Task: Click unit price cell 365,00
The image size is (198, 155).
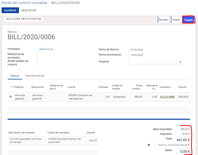Action: [x=138, y=97]
